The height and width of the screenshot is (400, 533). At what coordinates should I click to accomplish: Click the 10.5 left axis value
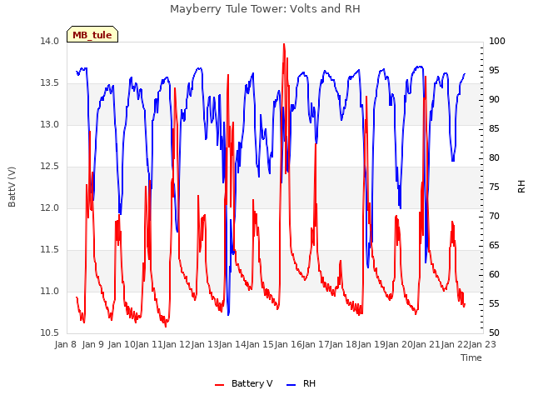50,333
